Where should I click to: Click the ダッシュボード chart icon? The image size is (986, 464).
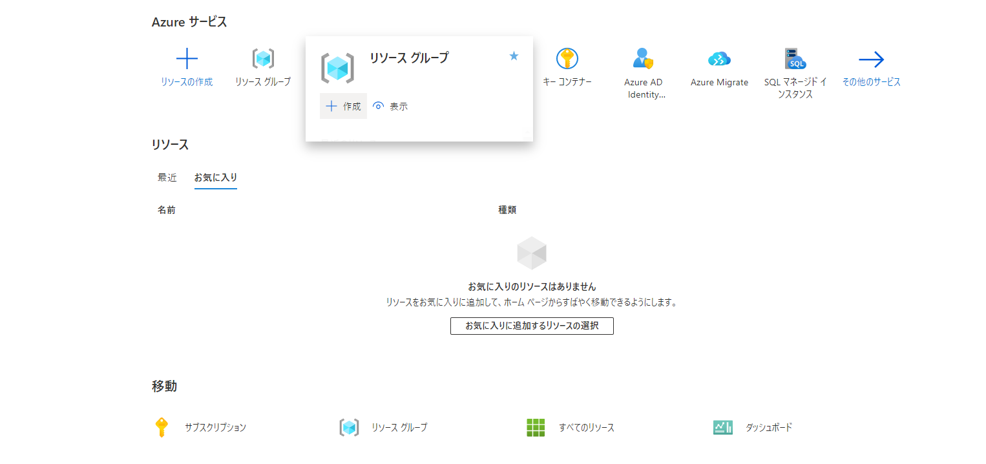(x=723, y=427)
